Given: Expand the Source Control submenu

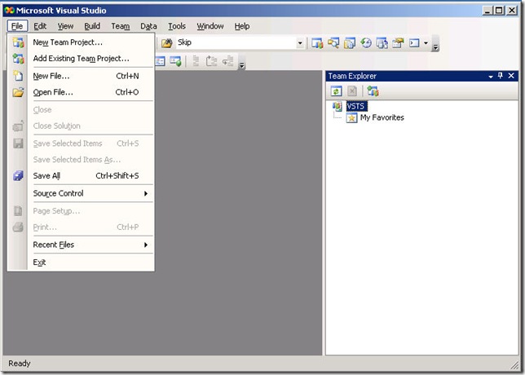Looking at the screenshot, I should point(90,193).
